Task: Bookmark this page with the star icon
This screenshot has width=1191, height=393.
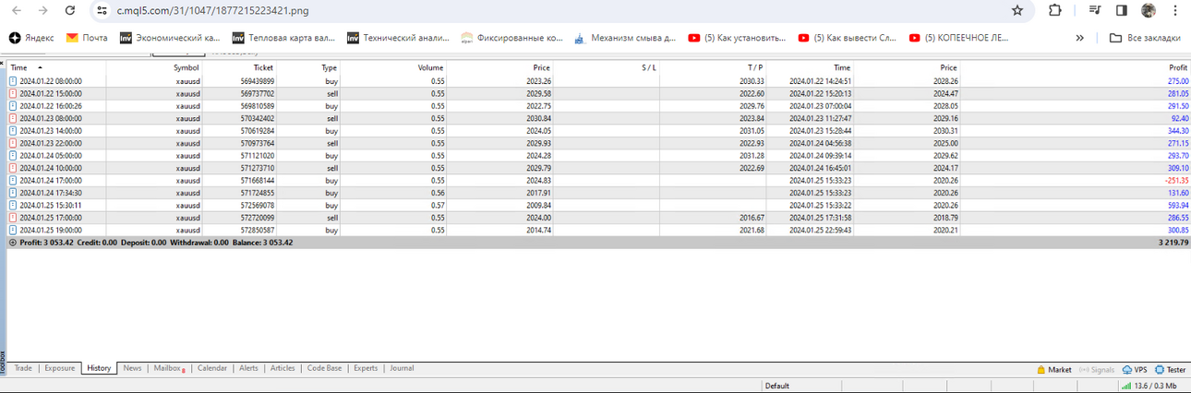Action: [x=1017, y=10]
